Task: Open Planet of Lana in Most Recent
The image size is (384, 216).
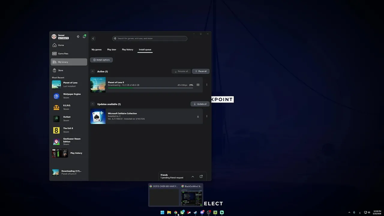Action: [x=69, y=84]
